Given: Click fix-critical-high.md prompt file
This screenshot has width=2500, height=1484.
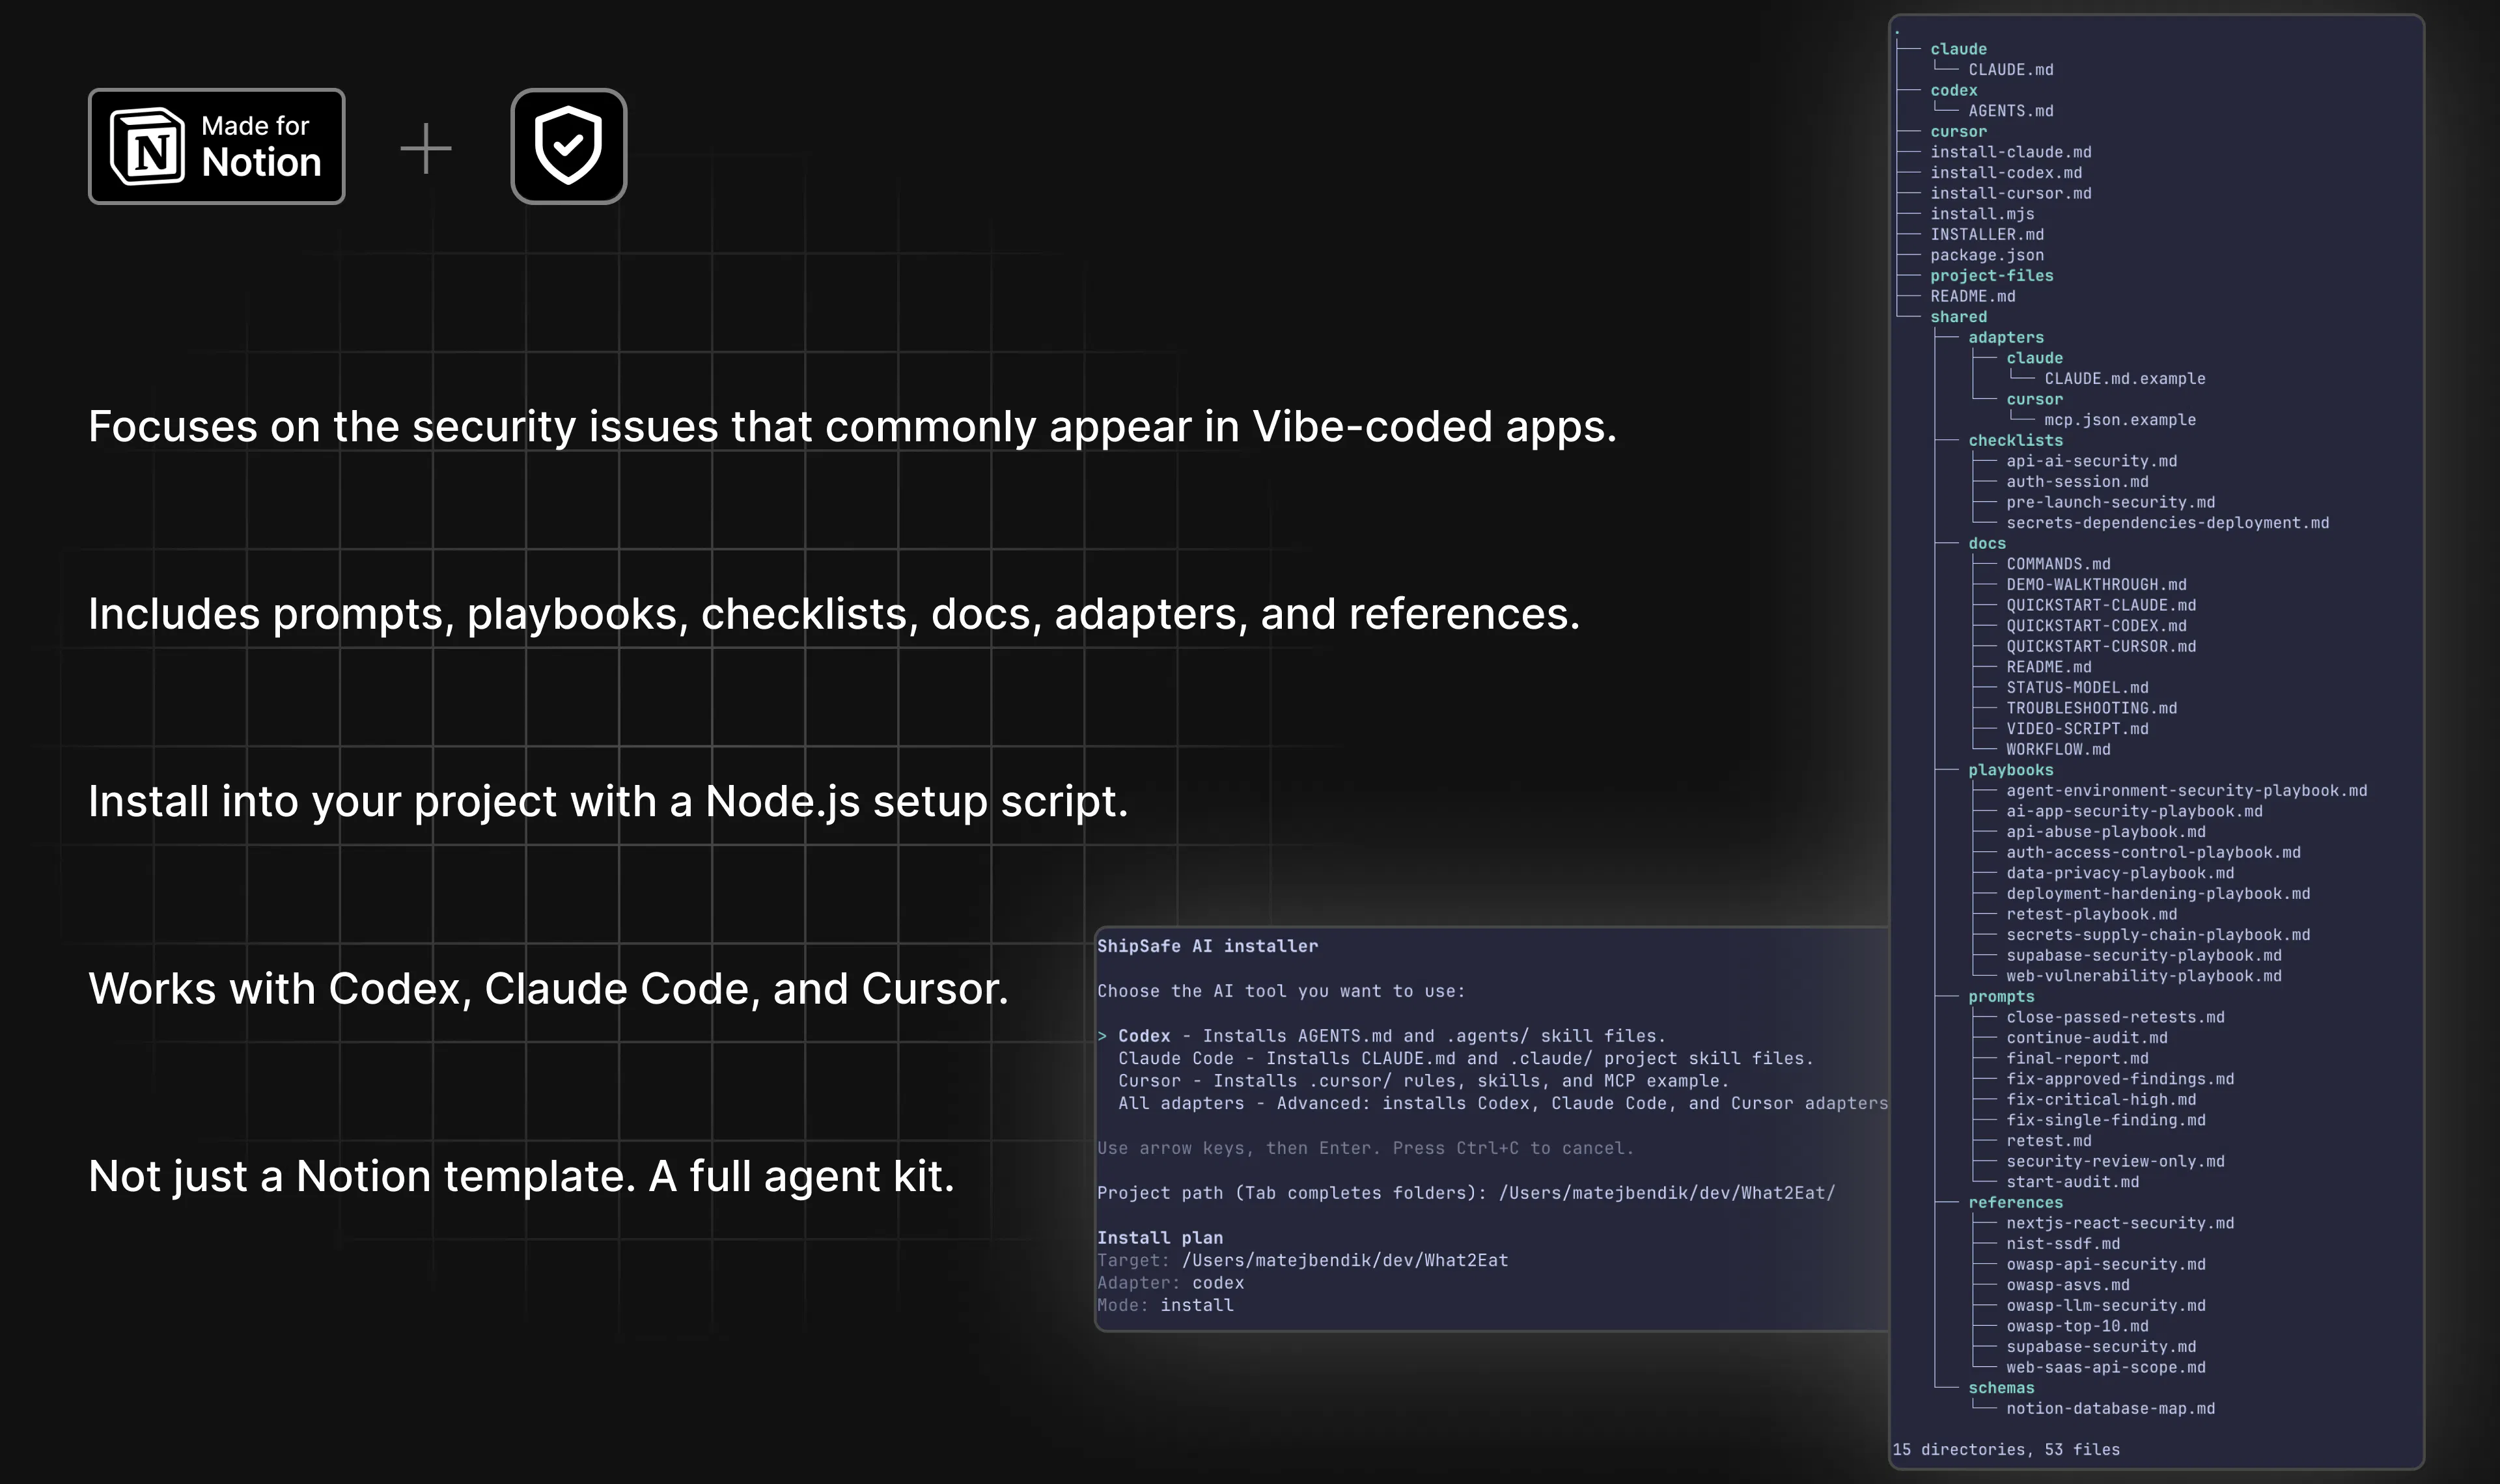Looking at the screenshot, I should [2101, 1100].
